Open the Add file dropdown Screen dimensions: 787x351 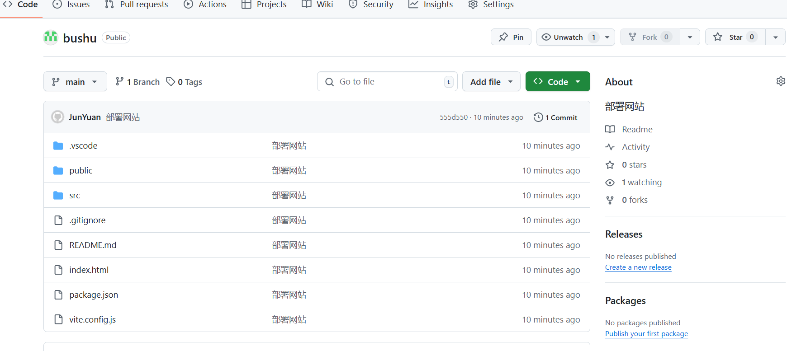491,82
